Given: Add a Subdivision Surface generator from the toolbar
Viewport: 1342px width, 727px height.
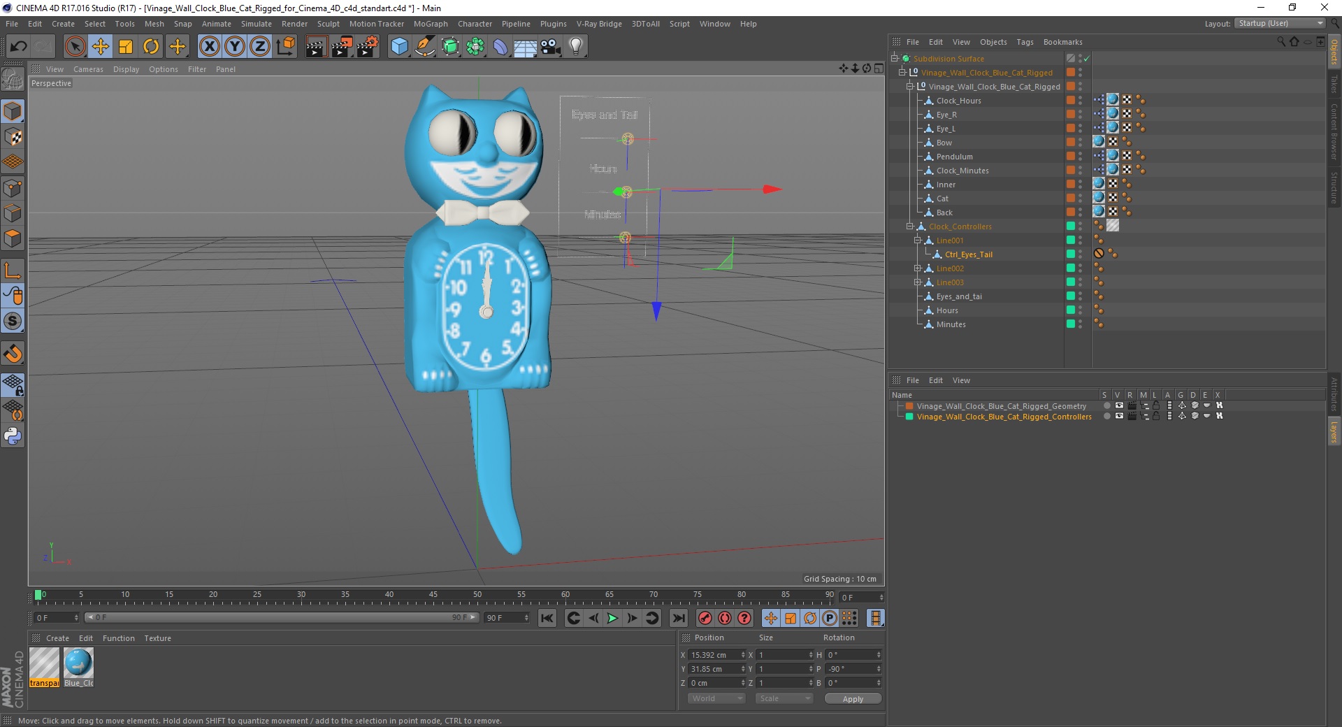Looking at the screenshot, I should [x=450, y=47].
